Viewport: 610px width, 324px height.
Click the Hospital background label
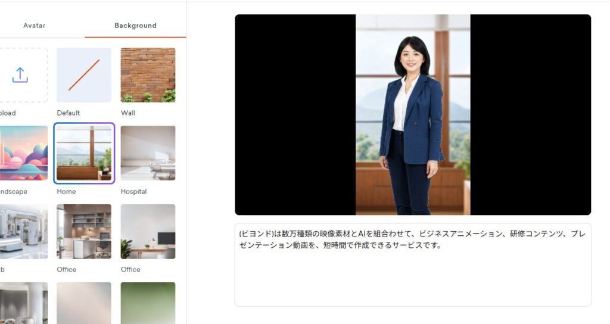[x=133, y=191]
